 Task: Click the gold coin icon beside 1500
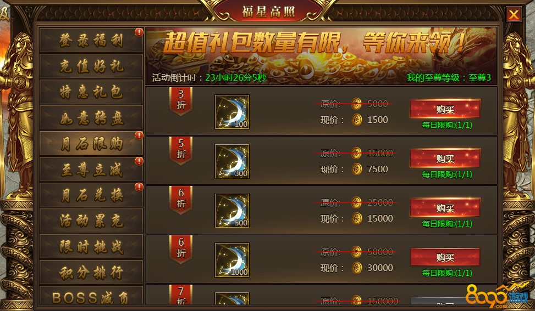click(x=356, y=120)
